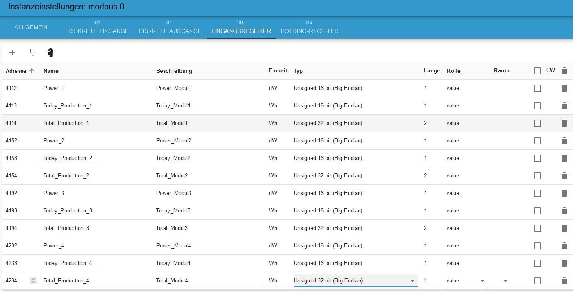573x293 pixels.
Task: Delete the Today_Production_4 row
Action: [x=564, y=263]
